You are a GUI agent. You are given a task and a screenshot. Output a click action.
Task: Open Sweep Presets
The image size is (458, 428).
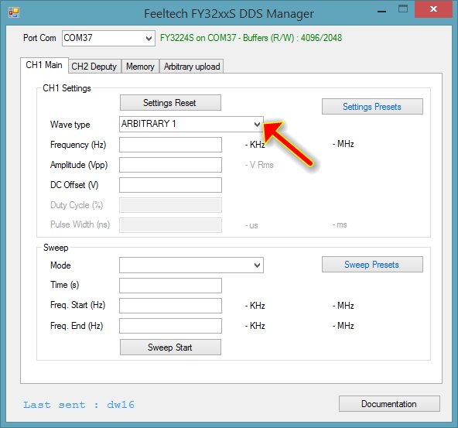tap(372, 265)
